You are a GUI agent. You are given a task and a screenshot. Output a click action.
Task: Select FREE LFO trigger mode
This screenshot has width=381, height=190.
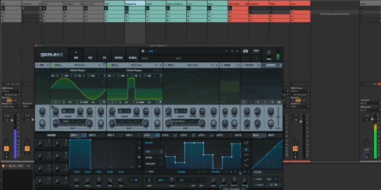[154, 152]
